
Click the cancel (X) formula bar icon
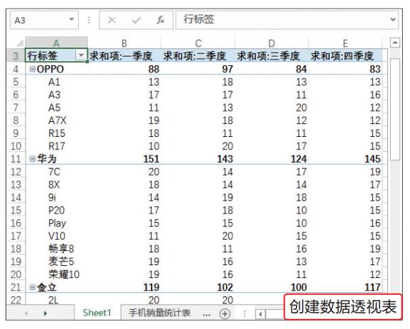pyautogui.click(x=112, y=20)
